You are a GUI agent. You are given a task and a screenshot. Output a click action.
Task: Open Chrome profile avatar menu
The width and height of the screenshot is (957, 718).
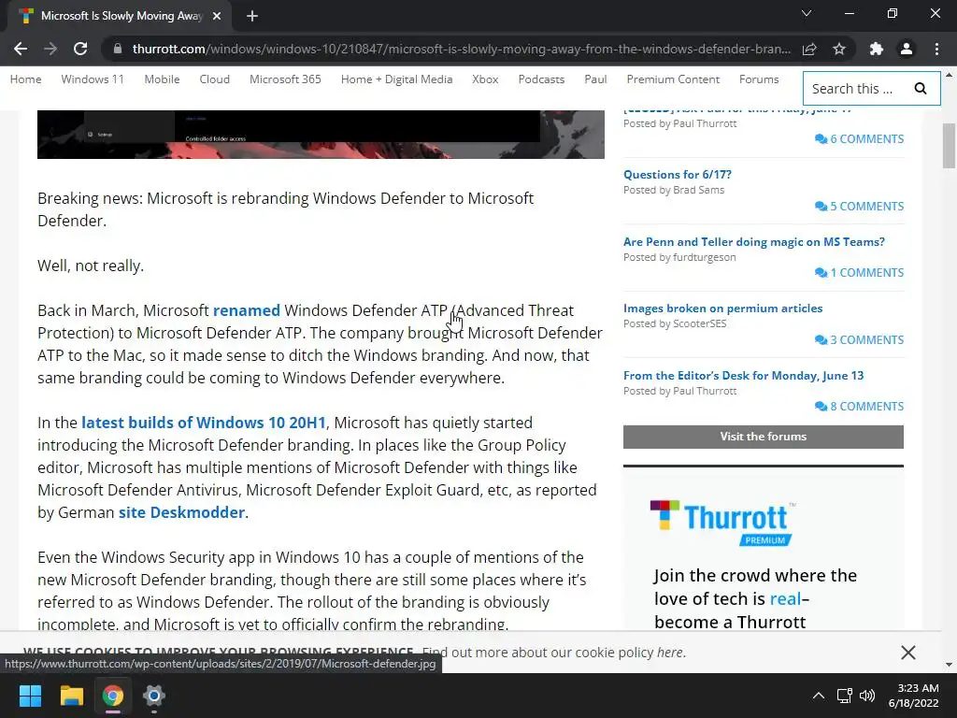[907, 49]
